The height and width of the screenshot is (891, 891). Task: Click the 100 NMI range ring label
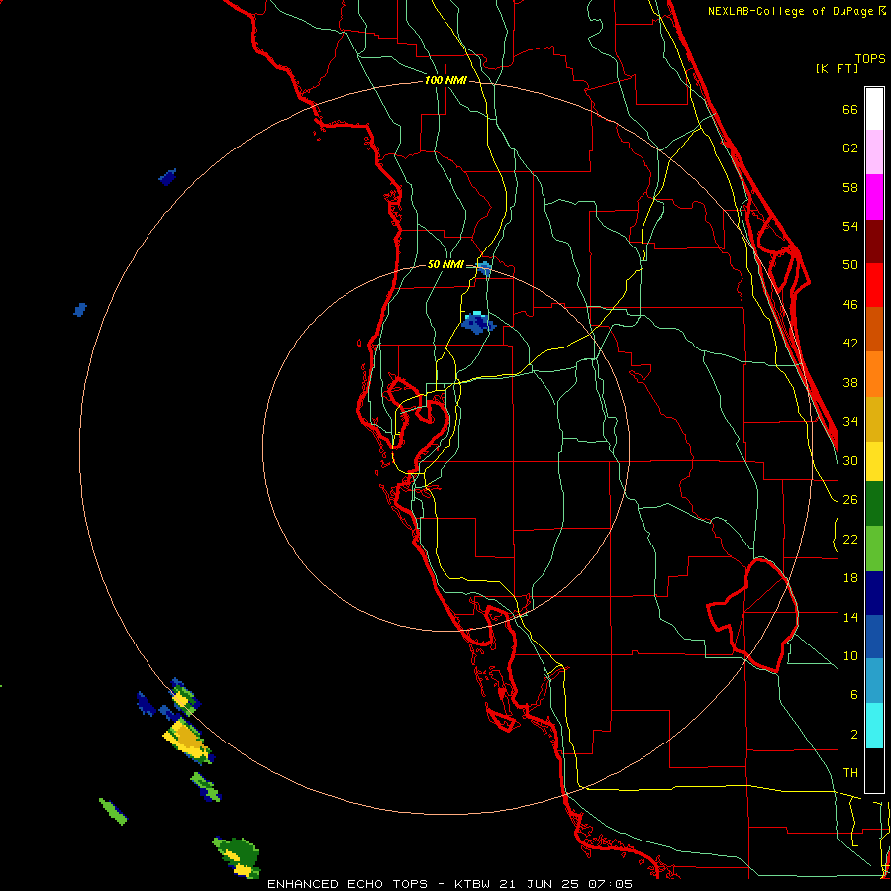click(x=445, y=81)
